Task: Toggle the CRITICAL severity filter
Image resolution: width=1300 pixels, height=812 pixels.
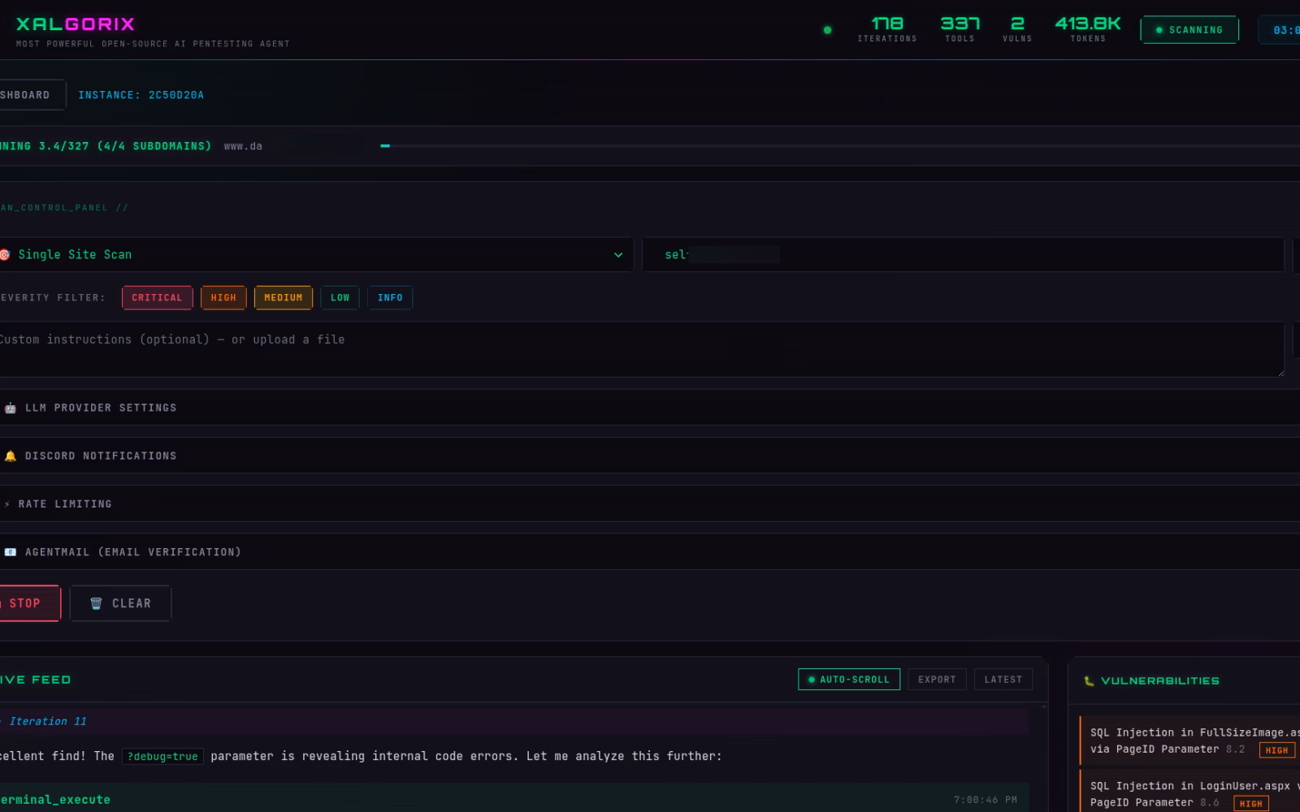Action: [x=158, y=298]
